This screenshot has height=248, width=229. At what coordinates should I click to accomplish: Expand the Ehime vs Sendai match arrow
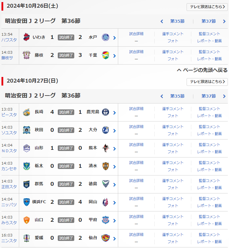tap(114, 239)
